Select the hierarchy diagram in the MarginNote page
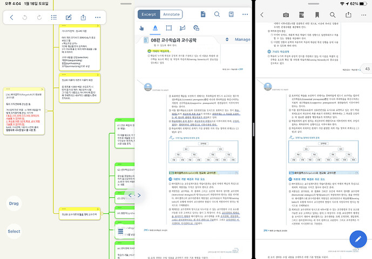The width and height of the screenshot is (372, 259). click(204, 152)
